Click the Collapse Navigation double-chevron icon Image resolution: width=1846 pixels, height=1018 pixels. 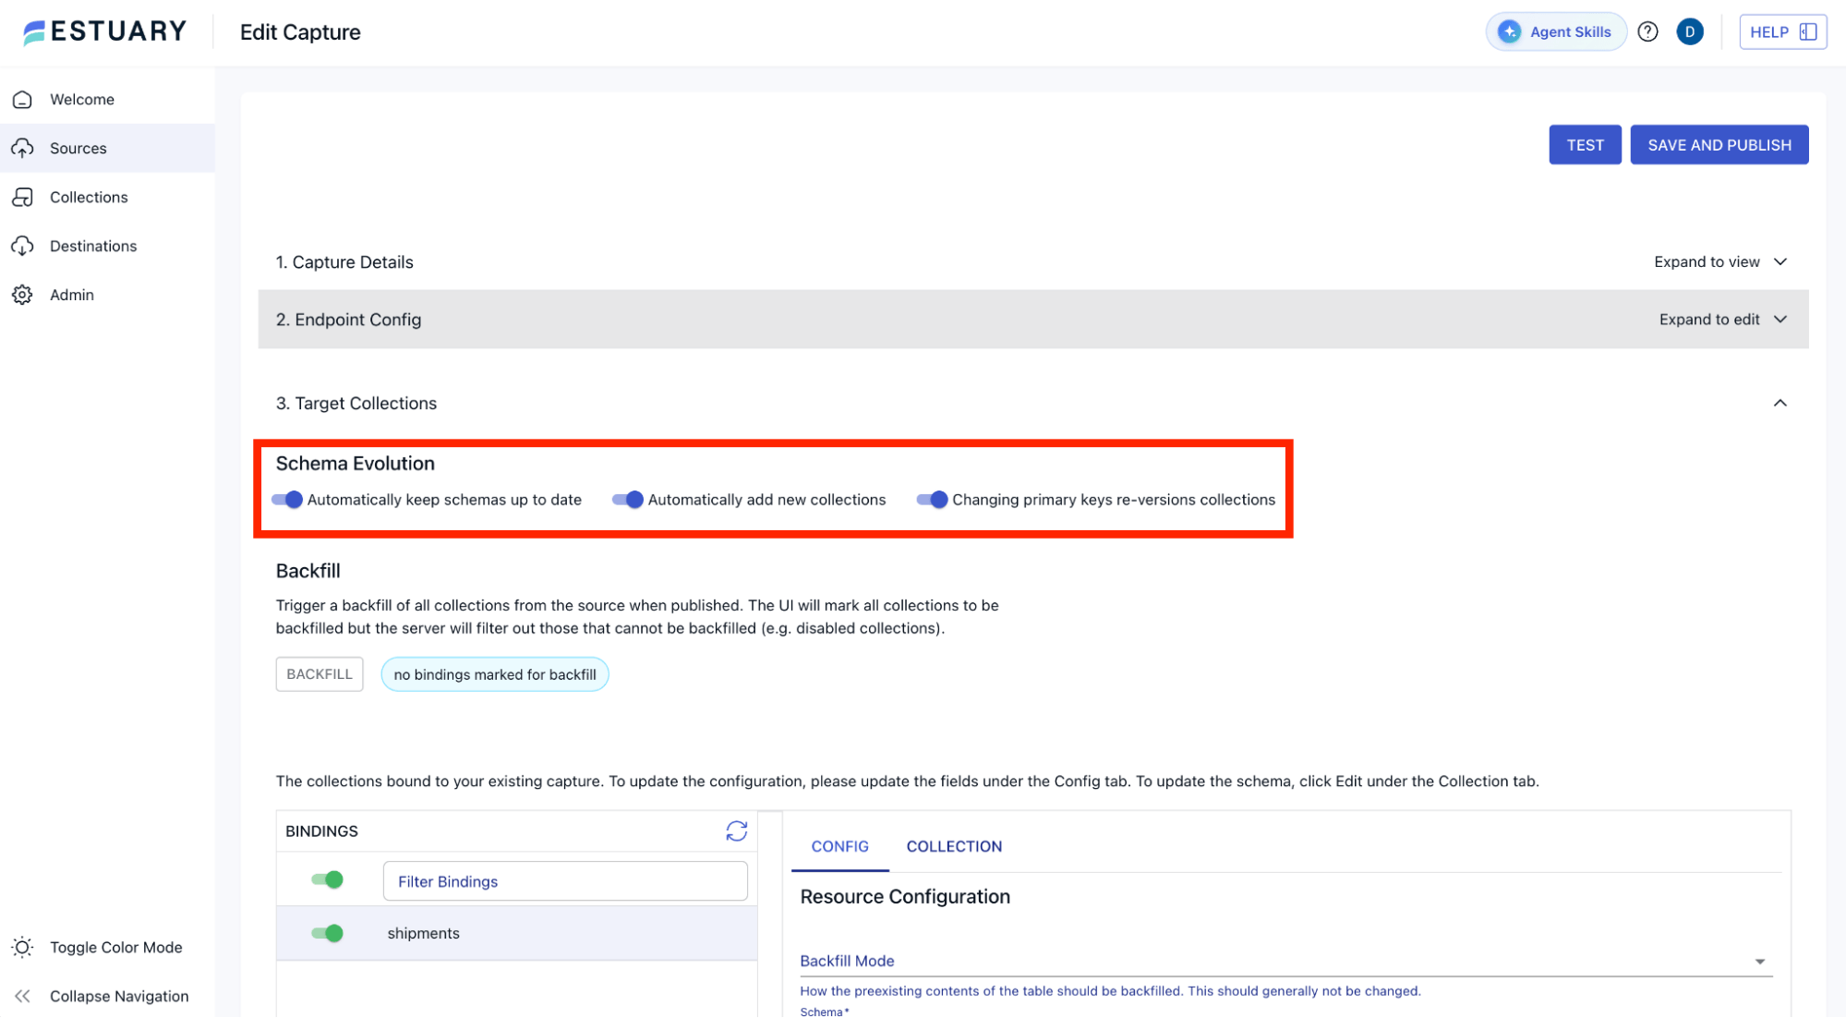pos(23,996)
